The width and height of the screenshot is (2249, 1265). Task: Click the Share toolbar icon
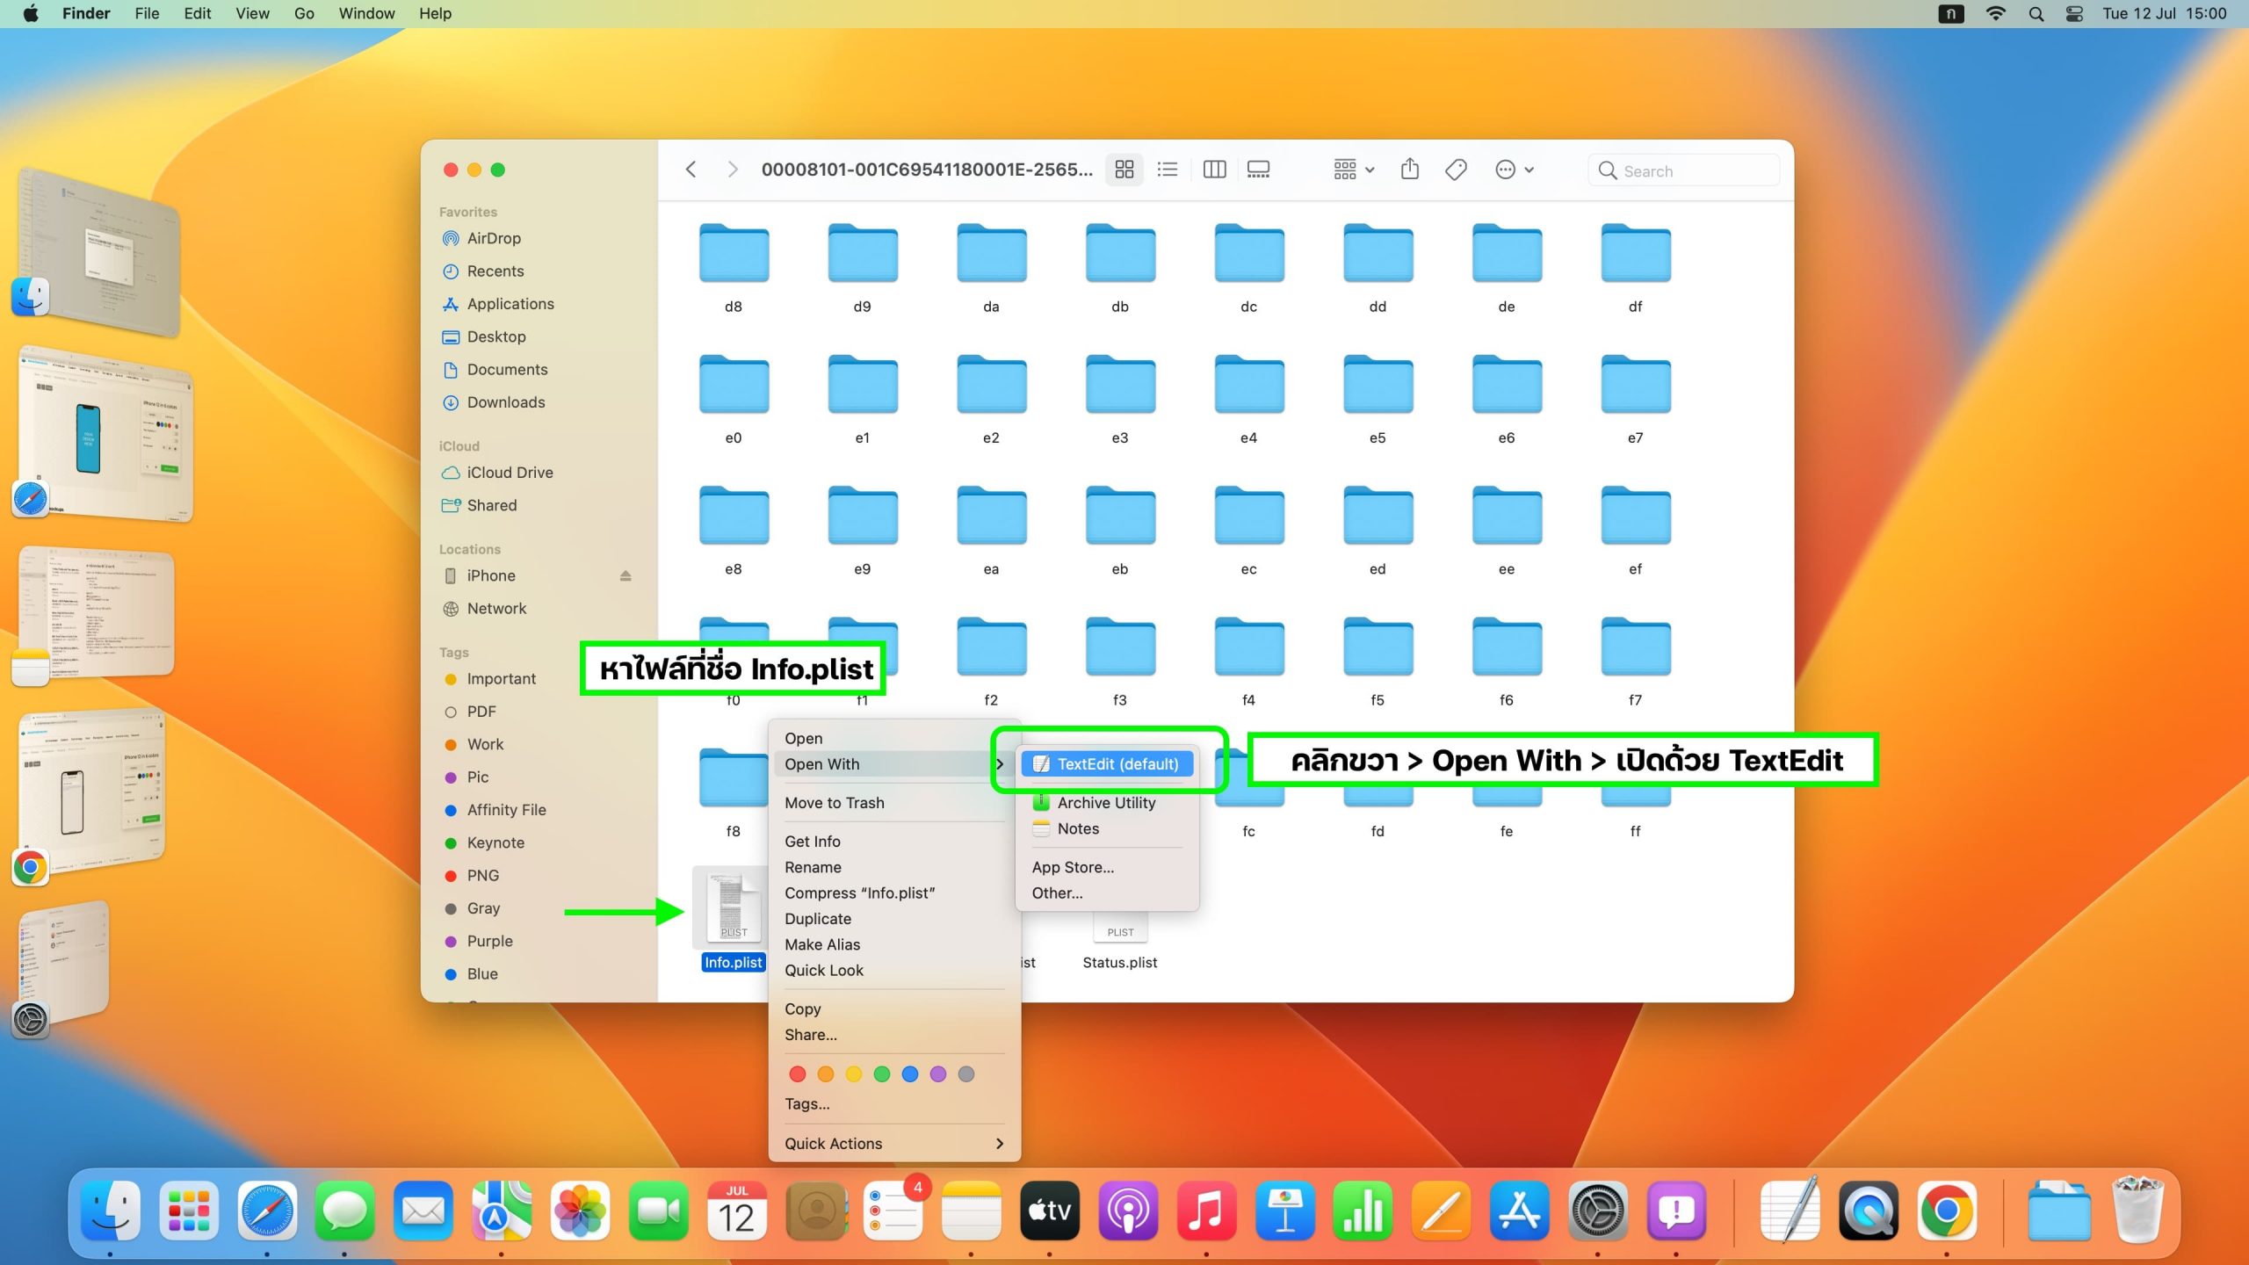[1409, 170]
